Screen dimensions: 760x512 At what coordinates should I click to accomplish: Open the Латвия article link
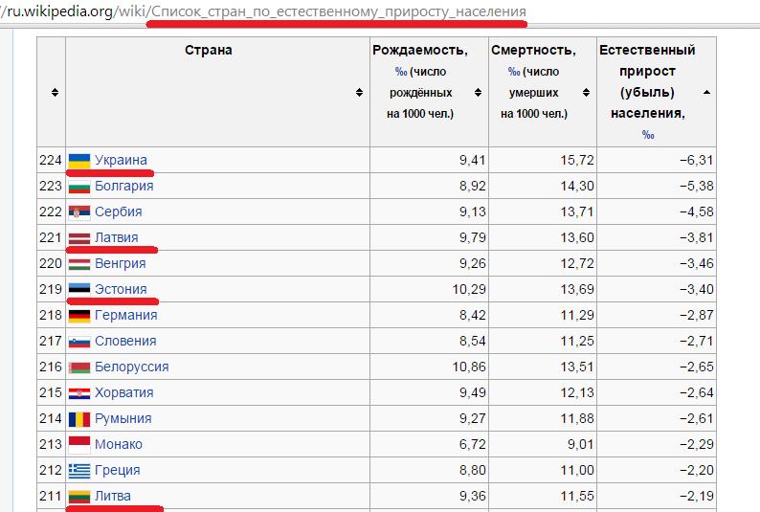click(117, 237)
